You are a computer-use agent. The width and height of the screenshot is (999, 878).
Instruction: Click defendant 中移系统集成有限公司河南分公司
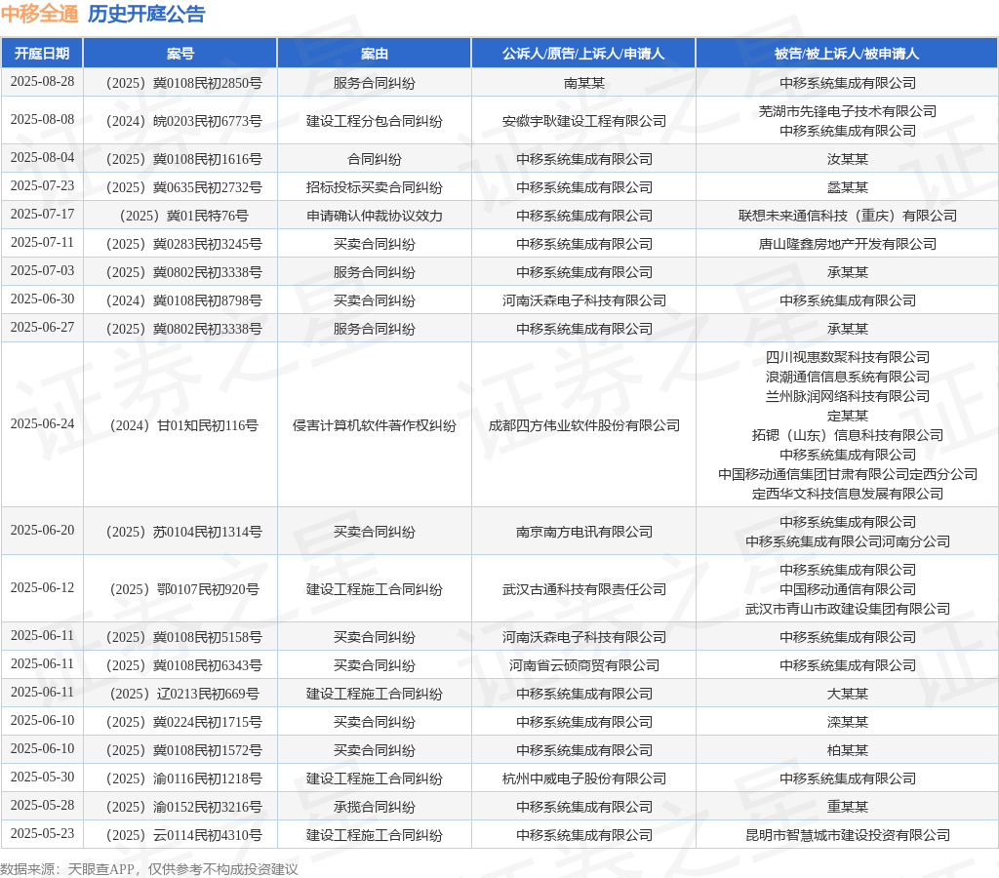(x=848, y=540)
